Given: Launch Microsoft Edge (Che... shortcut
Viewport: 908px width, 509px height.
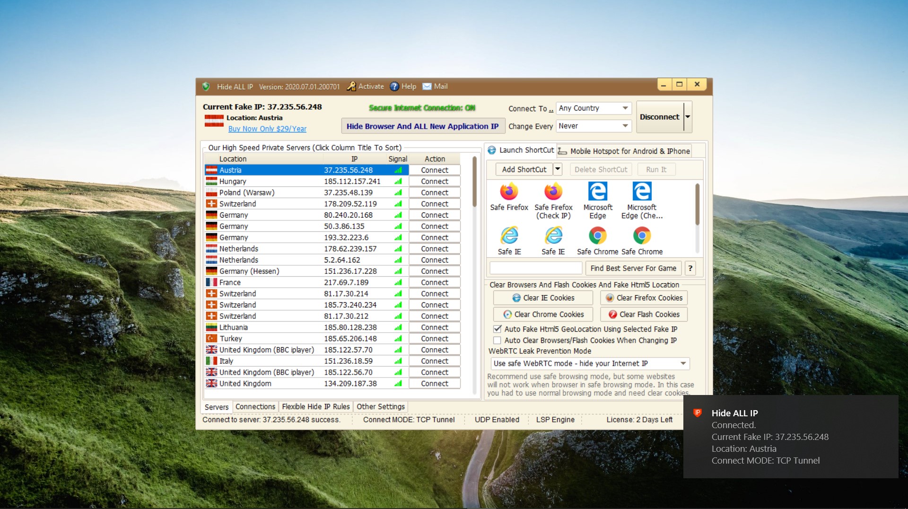Looking at the screenshot, I should pos(642,201).
